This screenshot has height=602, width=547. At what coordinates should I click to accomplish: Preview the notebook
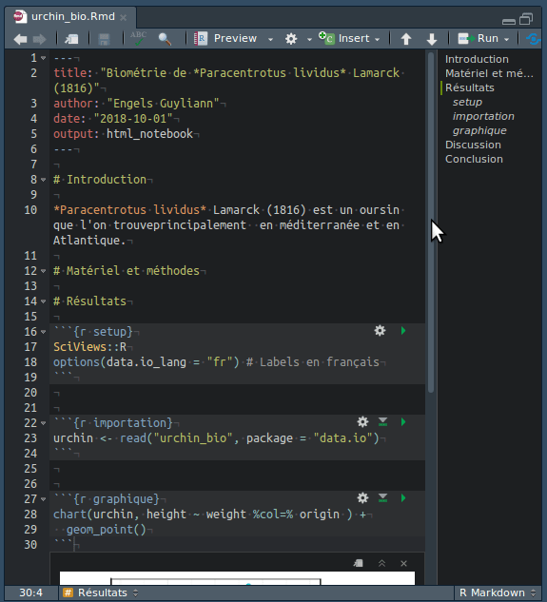tap(225, 38)
